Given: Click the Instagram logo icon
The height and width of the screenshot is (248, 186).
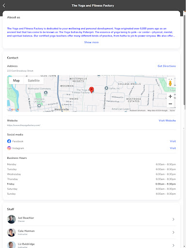Looking at the screenshot, I should click(9, 148).
